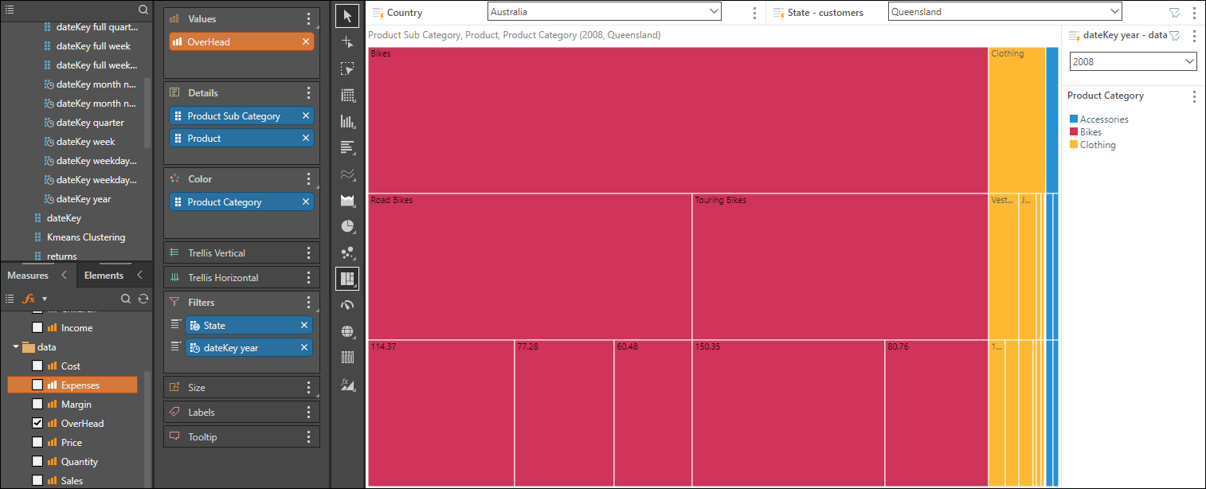
Task: Pick the map globe visualization icon
Action: pos(347,331)
